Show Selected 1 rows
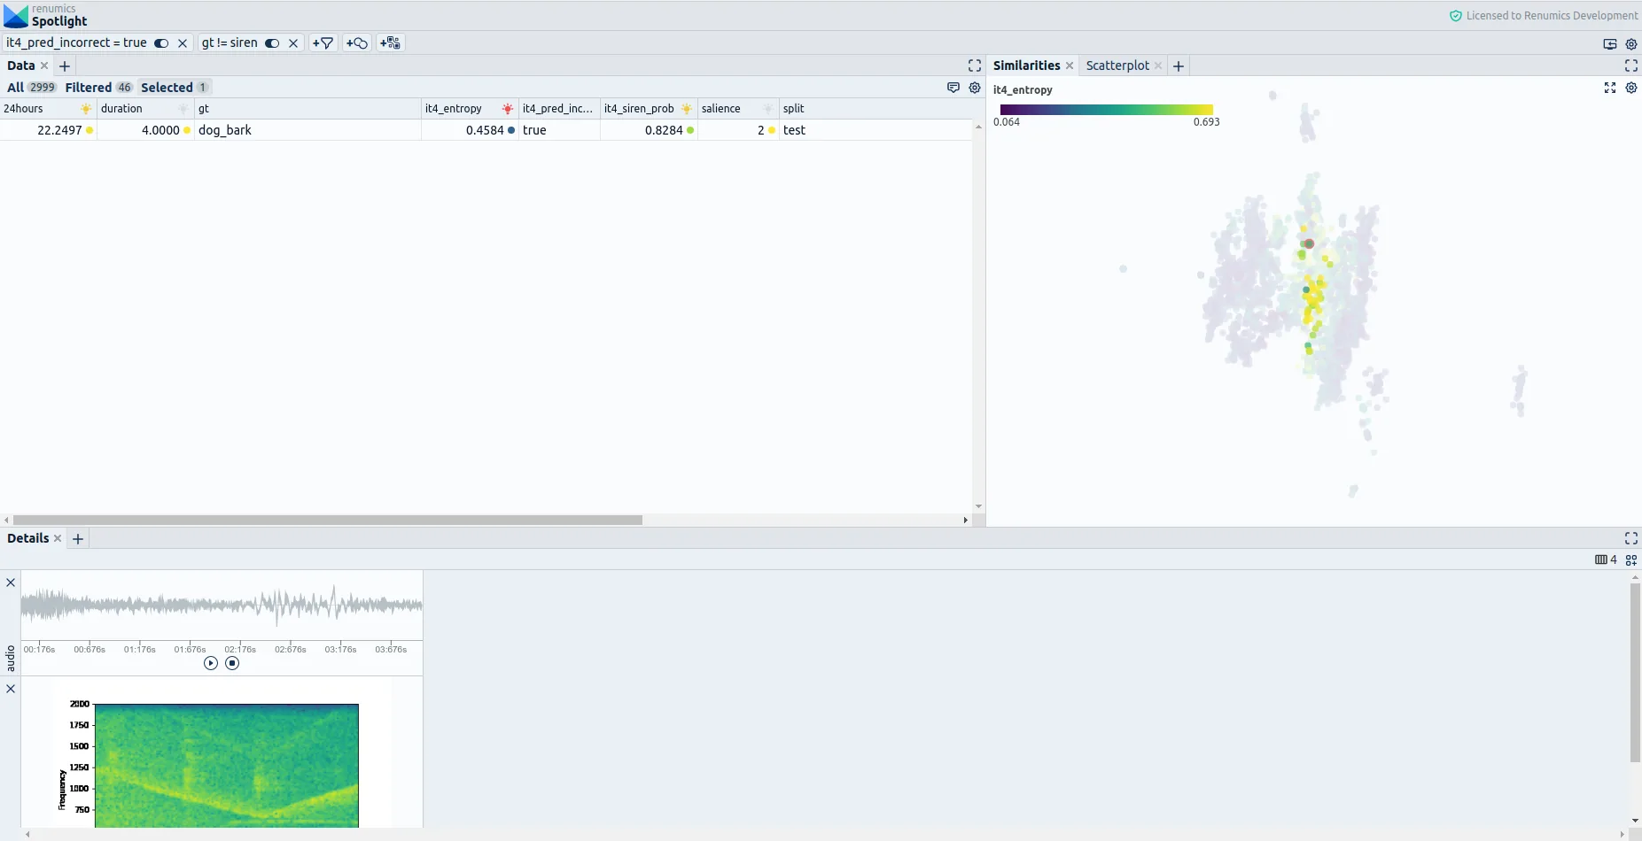1642x841 pixels. (175, 87)
